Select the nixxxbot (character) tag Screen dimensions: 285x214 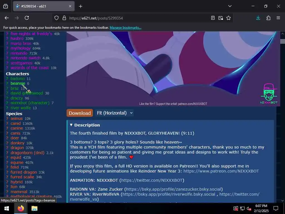[x=30, y=103]
